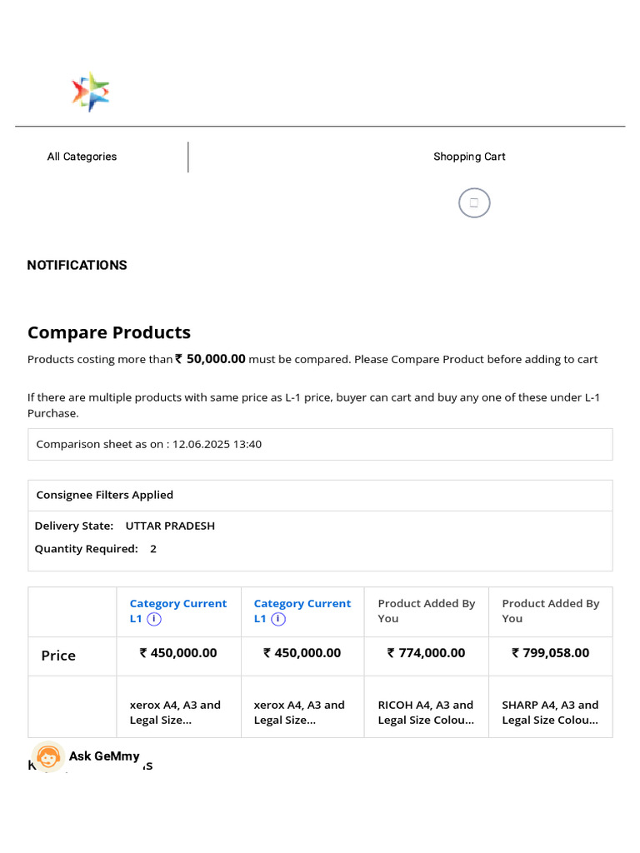Click the Price row header cell

click(x=58, y=656)
